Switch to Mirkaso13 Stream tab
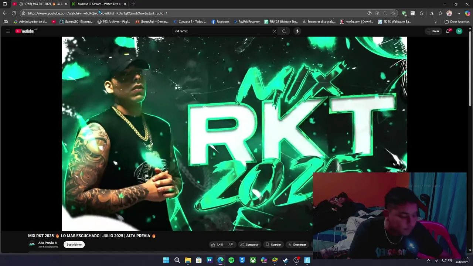The image size is (473, 266). [x=99, y=4]
